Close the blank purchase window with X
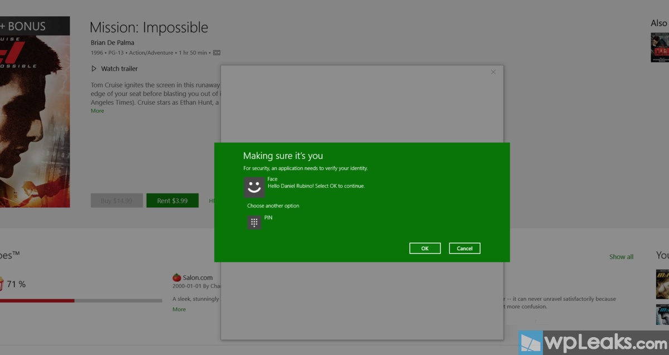The height and width of the screenshot is (355, 669). tap(493, 72)
